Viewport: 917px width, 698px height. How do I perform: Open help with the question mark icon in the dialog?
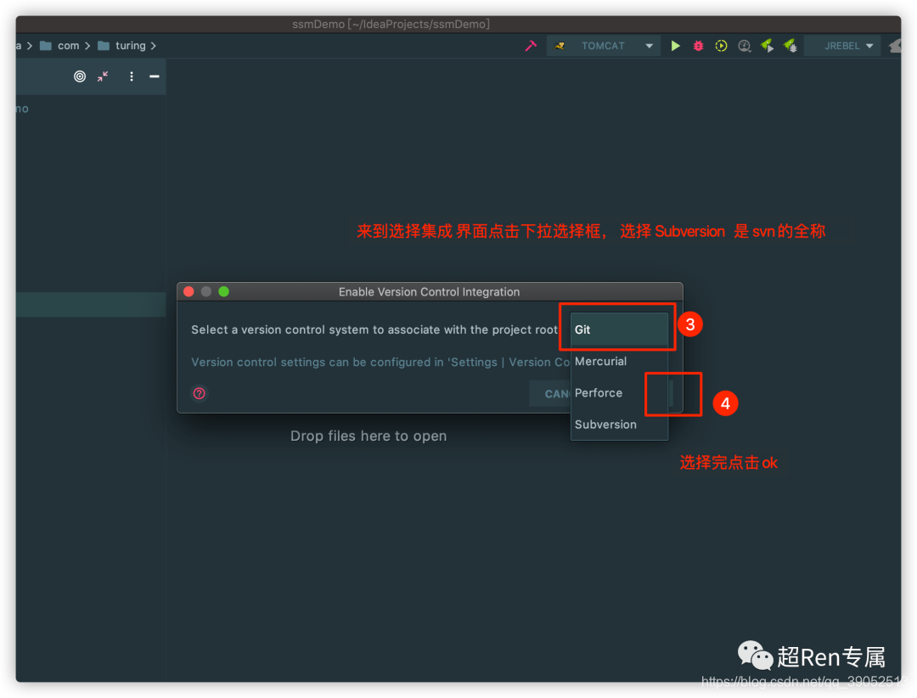point(200,393)
